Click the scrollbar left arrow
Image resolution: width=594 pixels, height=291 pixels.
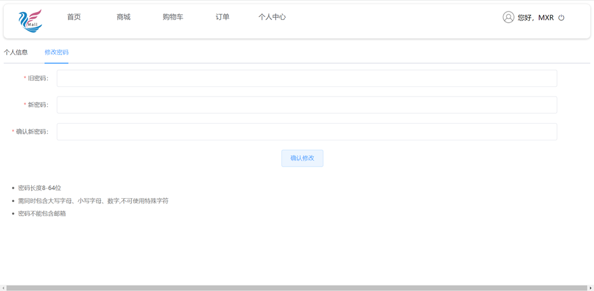3,288
